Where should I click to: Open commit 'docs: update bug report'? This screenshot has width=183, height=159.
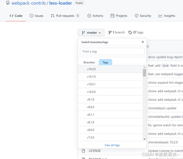[165, 57]
